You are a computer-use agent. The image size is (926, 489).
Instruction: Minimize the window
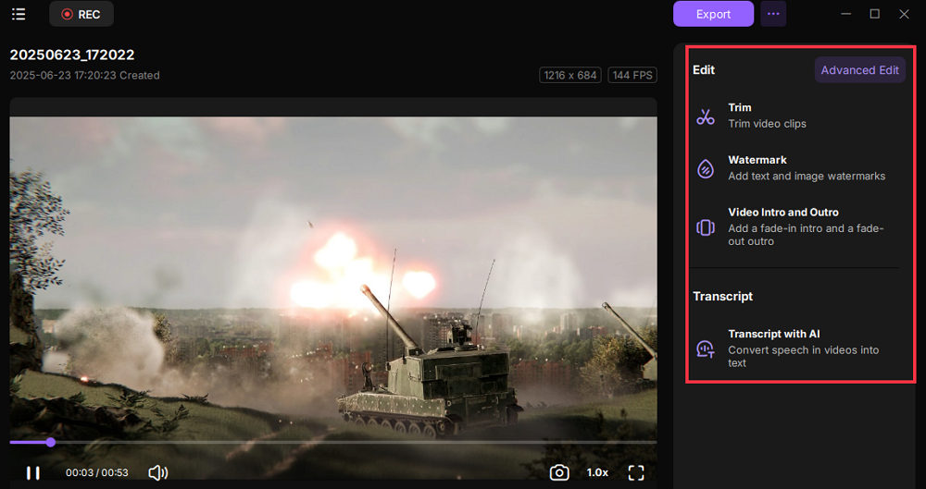(x=846, y=14)
